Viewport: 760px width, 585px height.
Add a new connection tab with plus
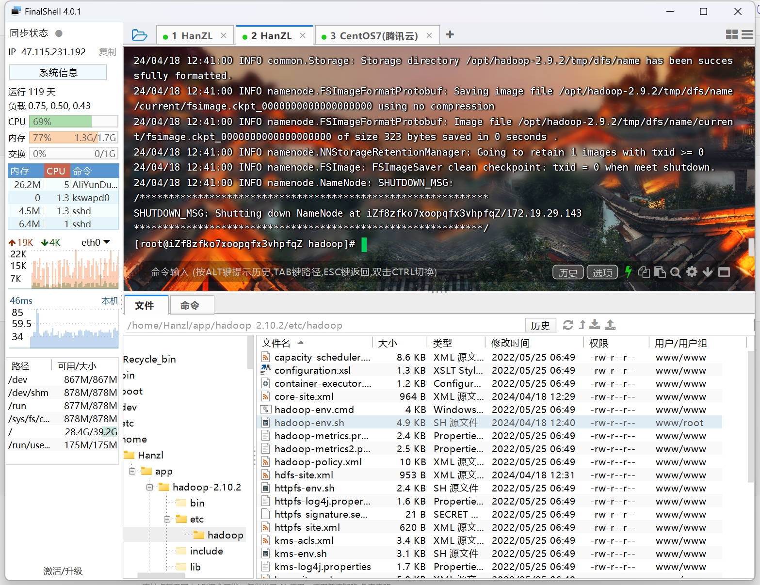click(x=450, y=34)
